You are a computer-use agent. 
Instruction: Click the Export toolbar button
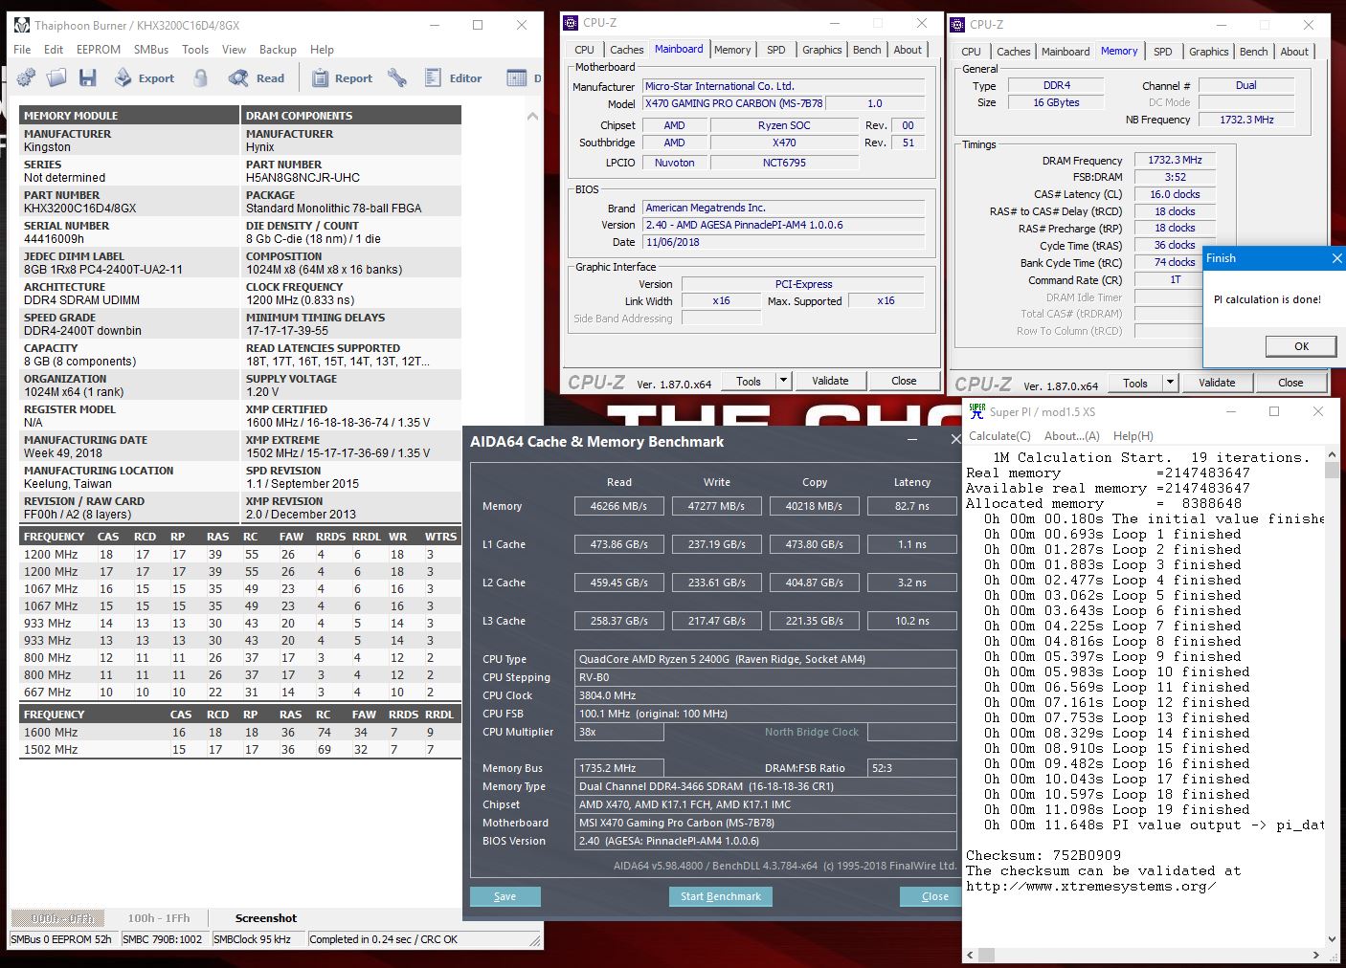coord(145,78)
